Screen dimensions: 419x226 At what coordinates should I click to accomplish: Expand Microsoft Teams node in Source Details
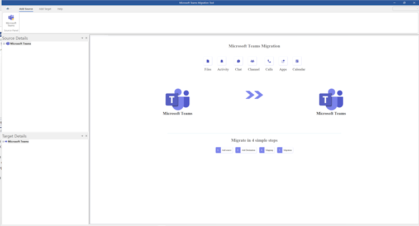[x=4, y=44]
